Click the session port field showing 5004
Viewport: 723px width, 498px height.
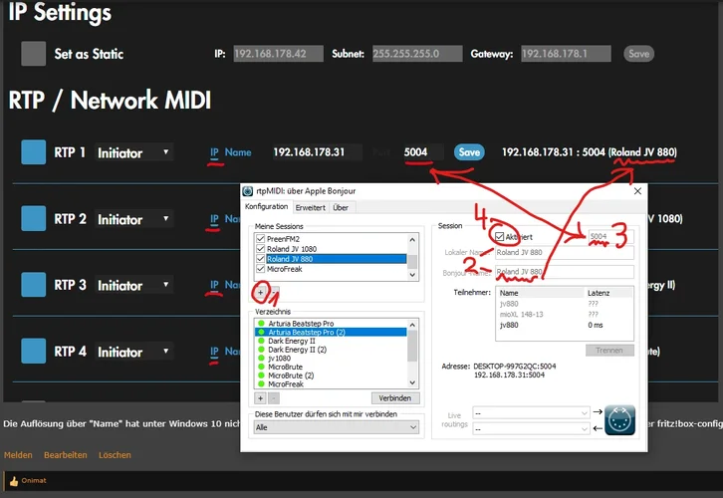[x=610, y=237]
